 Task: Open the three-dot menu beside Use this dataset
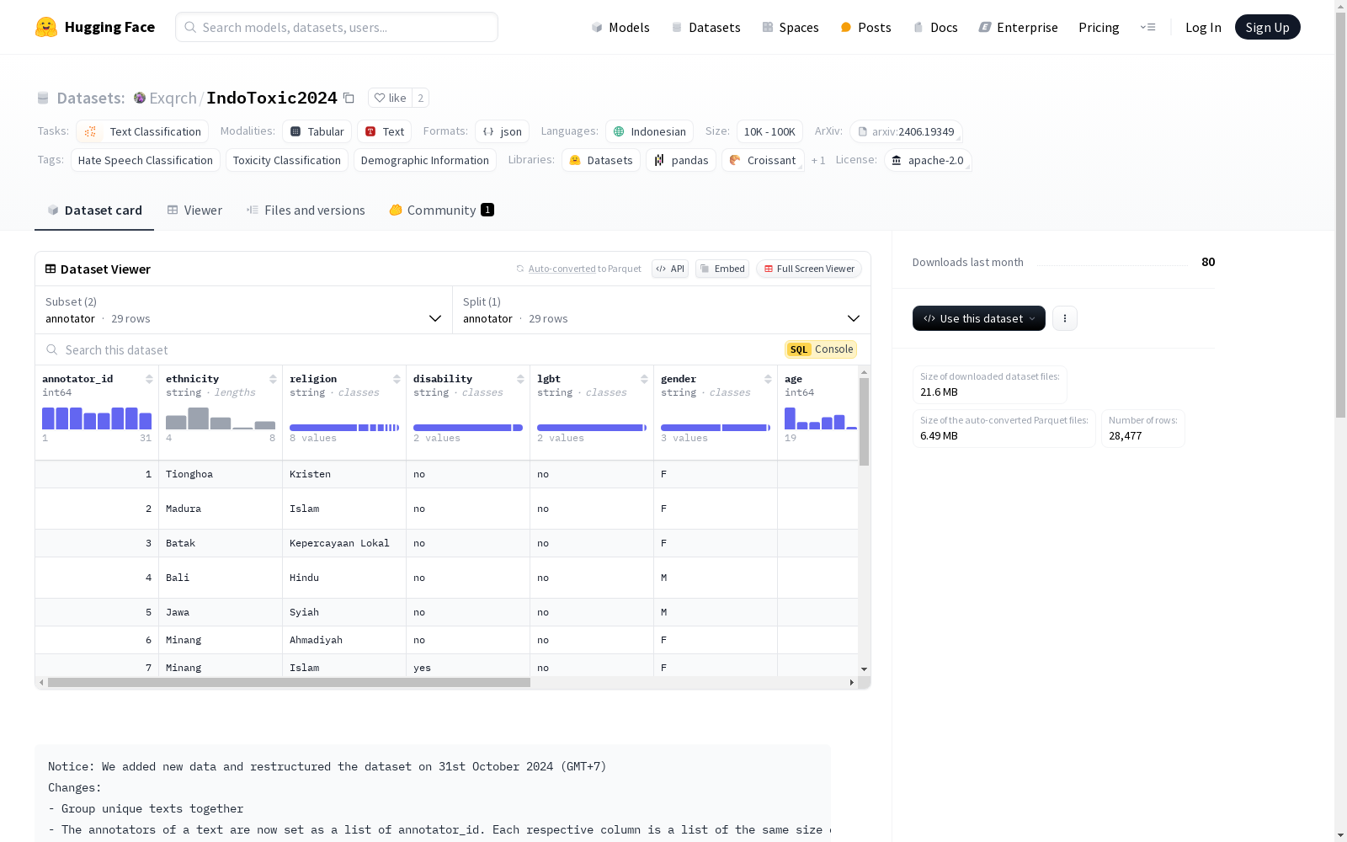point(1065,318)
